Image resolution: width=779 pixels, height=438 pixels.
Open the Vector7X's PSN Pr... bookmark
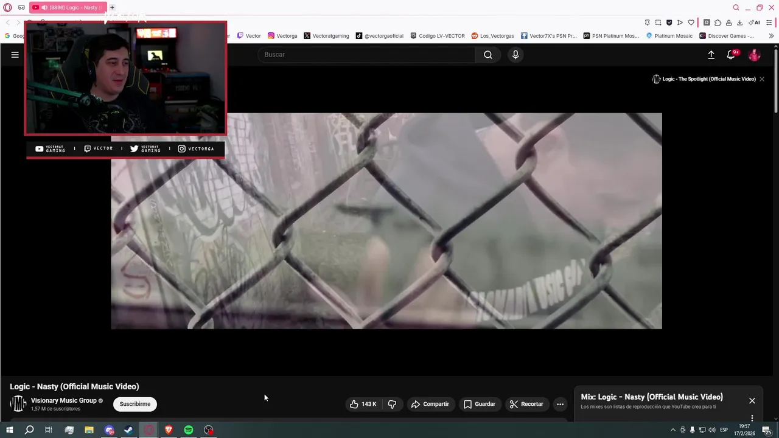pos(548,36)
